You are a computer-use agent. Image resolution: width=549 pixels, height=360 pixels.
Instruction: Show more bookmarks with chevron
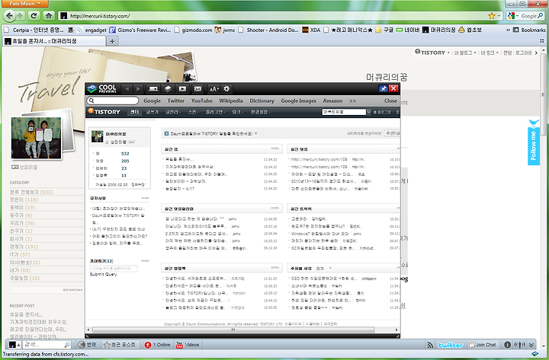click(x=508, y=30)
